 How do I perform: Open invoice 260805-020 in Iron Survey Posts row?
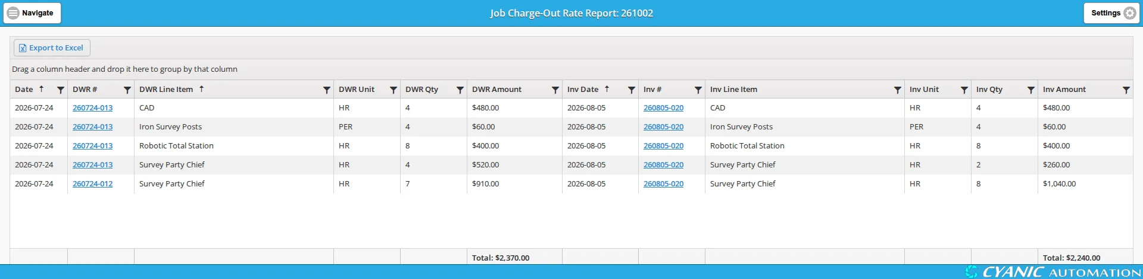[663, 127]
